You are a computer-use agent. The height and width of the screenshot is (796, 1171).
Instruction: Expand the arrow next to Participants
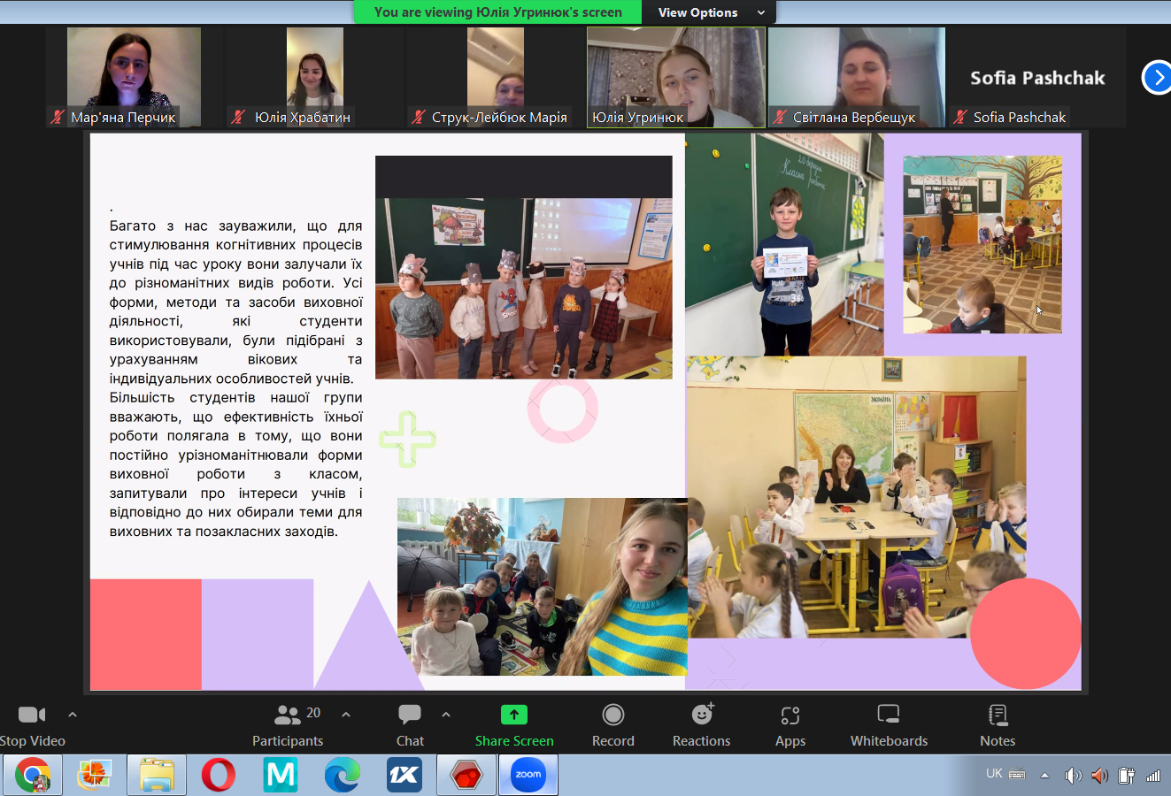tap(346, 714)
